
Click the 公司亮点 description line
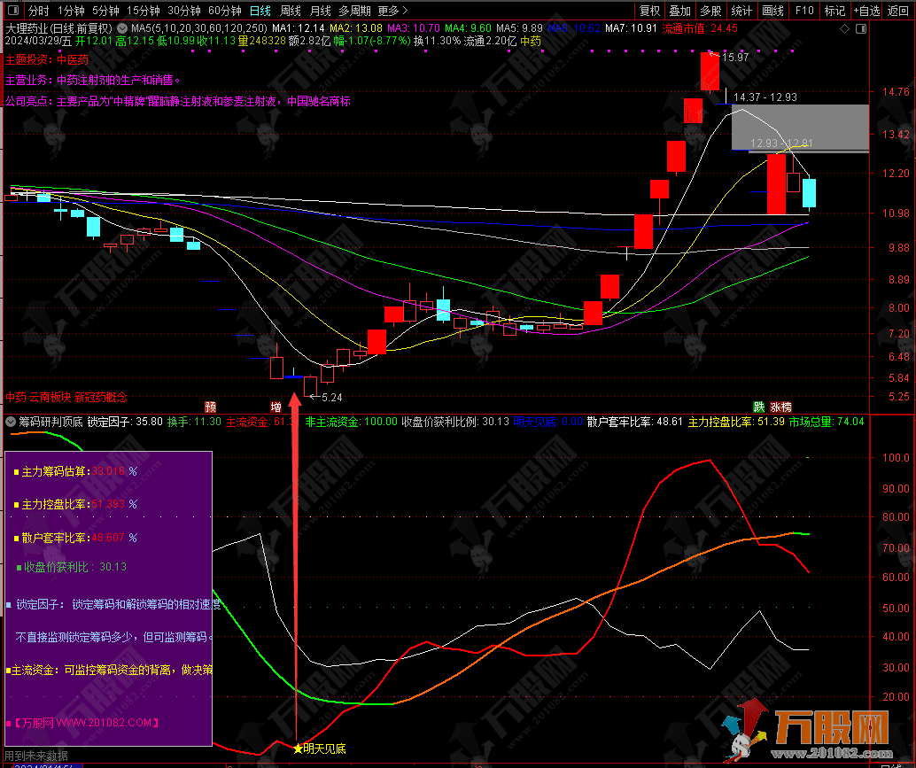point(177,101)
